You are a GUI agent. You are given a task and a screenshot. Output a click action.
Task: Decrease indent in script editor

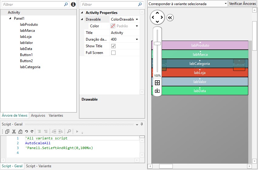point(54,132)
